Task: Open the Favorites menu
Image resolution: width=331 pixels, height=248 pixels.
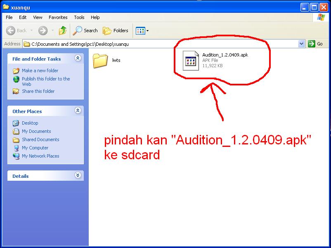Action: [58, 17]
